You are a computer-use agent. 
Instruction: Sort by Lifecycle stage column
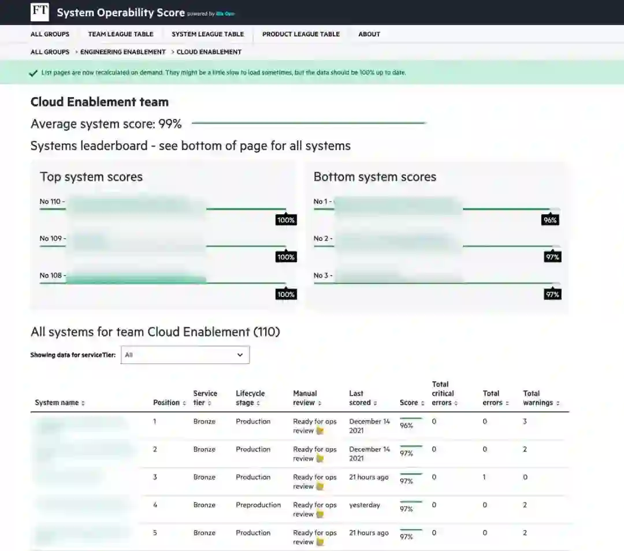pyautogui.click(x=258, y=403)
